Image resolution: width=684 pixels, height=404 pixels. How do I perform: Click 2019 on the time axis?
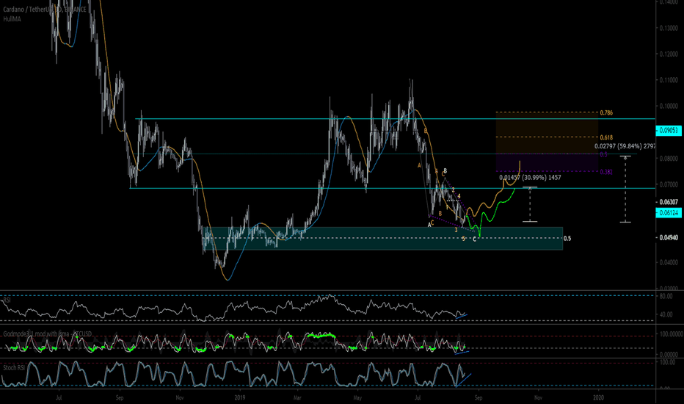240,398
